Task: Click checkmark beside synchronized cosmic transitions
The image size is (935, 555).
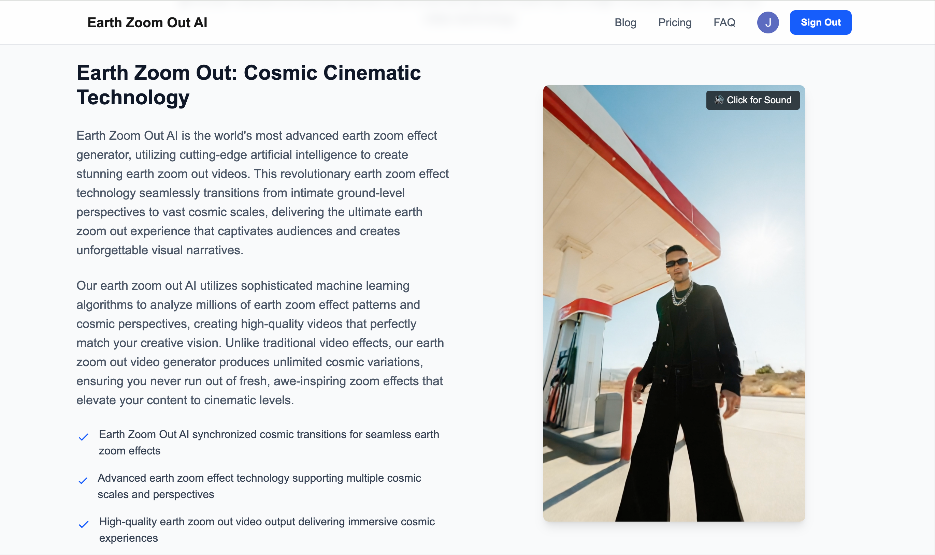Action: [83, 436]
